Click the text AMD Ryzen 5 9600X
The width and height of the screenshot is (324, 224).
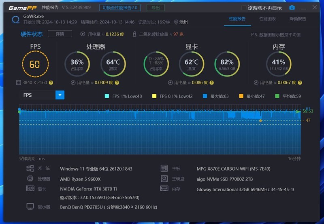click(x=80, y=179)
